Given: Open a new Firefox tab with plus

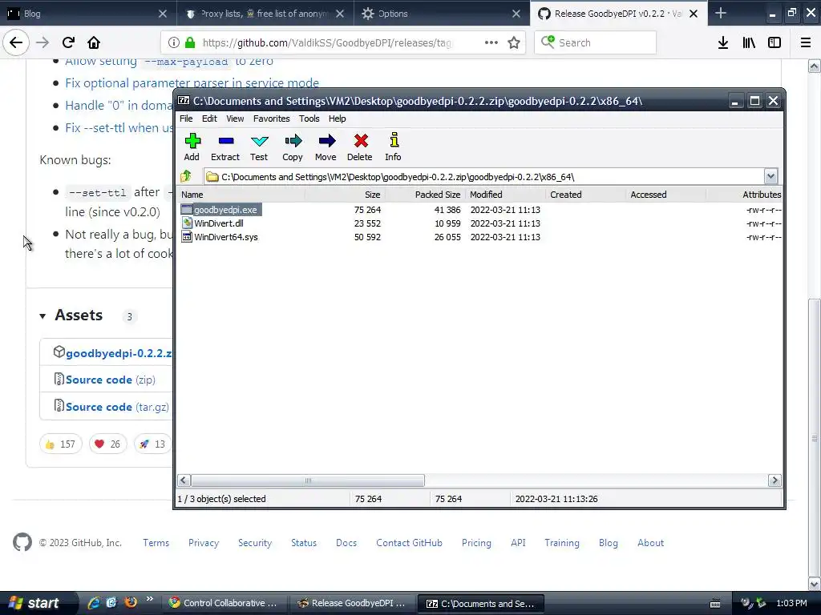Looking at the screenshot, I should click(721, 13).
